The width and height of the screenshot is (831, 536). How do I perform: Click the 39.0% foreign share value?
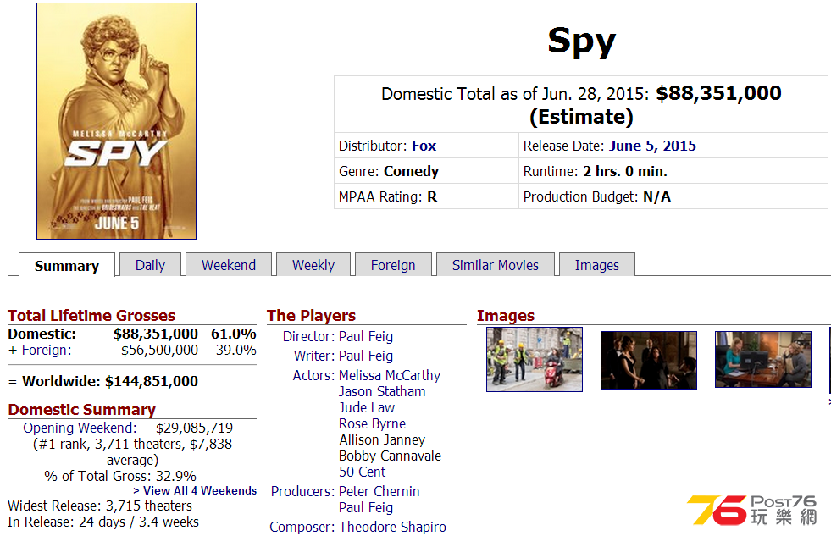tap(235, 350)
